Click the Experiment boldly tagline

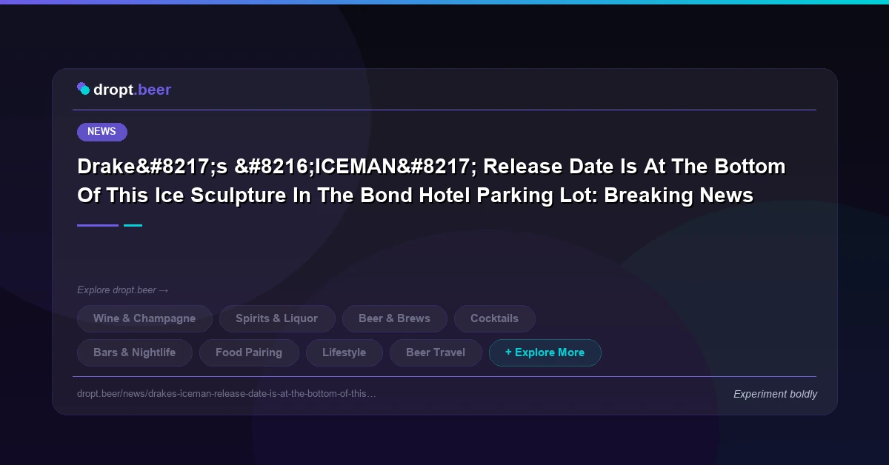pyautogui.click(x=775, y=394)
